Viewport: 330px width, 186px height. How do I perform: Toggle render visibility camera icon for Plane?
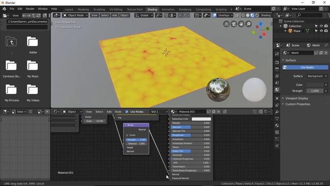[x=326, y=31]
